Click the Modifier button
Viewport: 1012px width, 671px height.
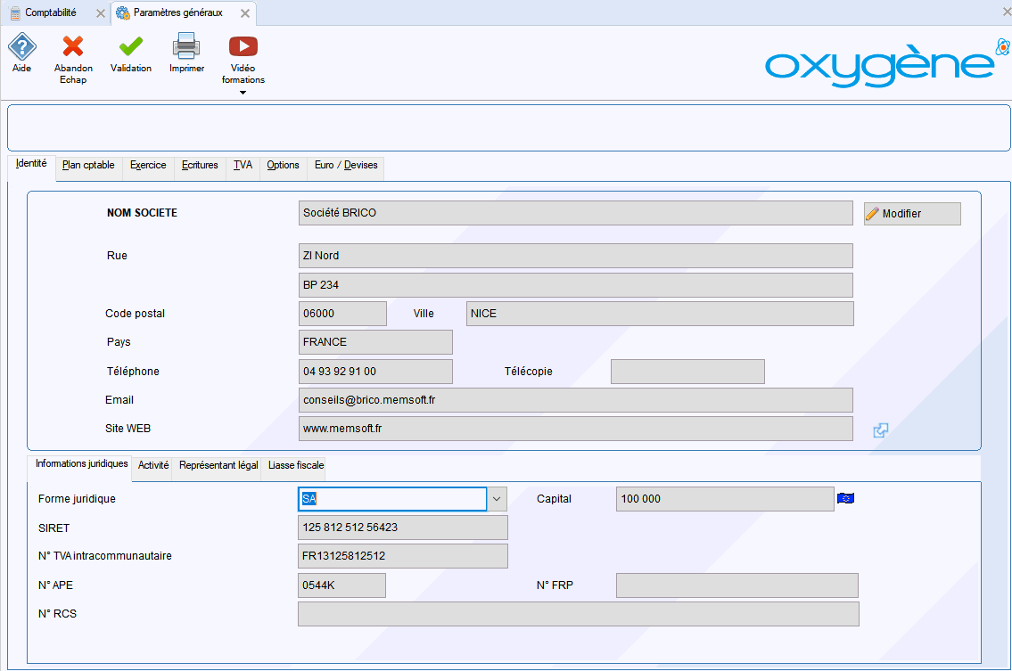coord(912,214)
